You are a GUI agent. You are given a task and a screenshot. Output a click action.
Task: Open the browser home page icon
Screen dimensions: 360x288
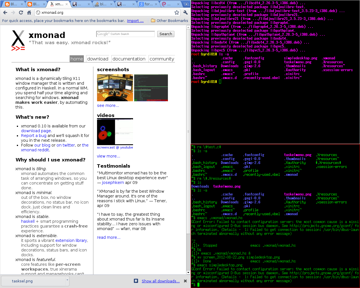(x=29, y=12)
